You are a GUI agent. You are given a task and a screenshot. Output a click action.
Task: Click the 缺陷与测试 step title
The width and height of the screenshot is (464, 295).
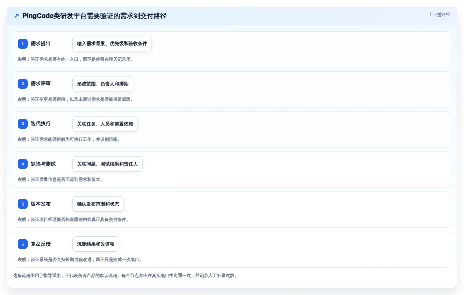pos(43,164)
